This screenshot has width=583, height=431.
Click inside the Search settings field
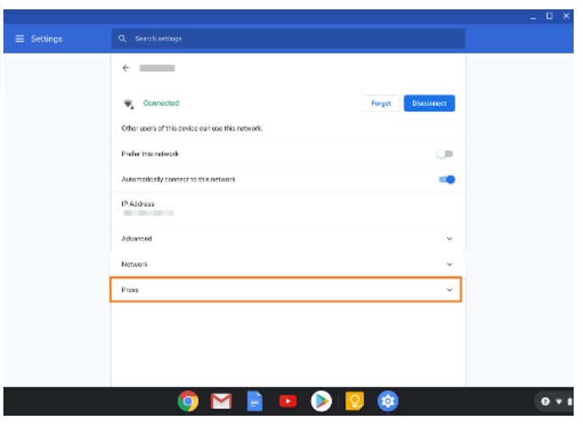(289, 39)
